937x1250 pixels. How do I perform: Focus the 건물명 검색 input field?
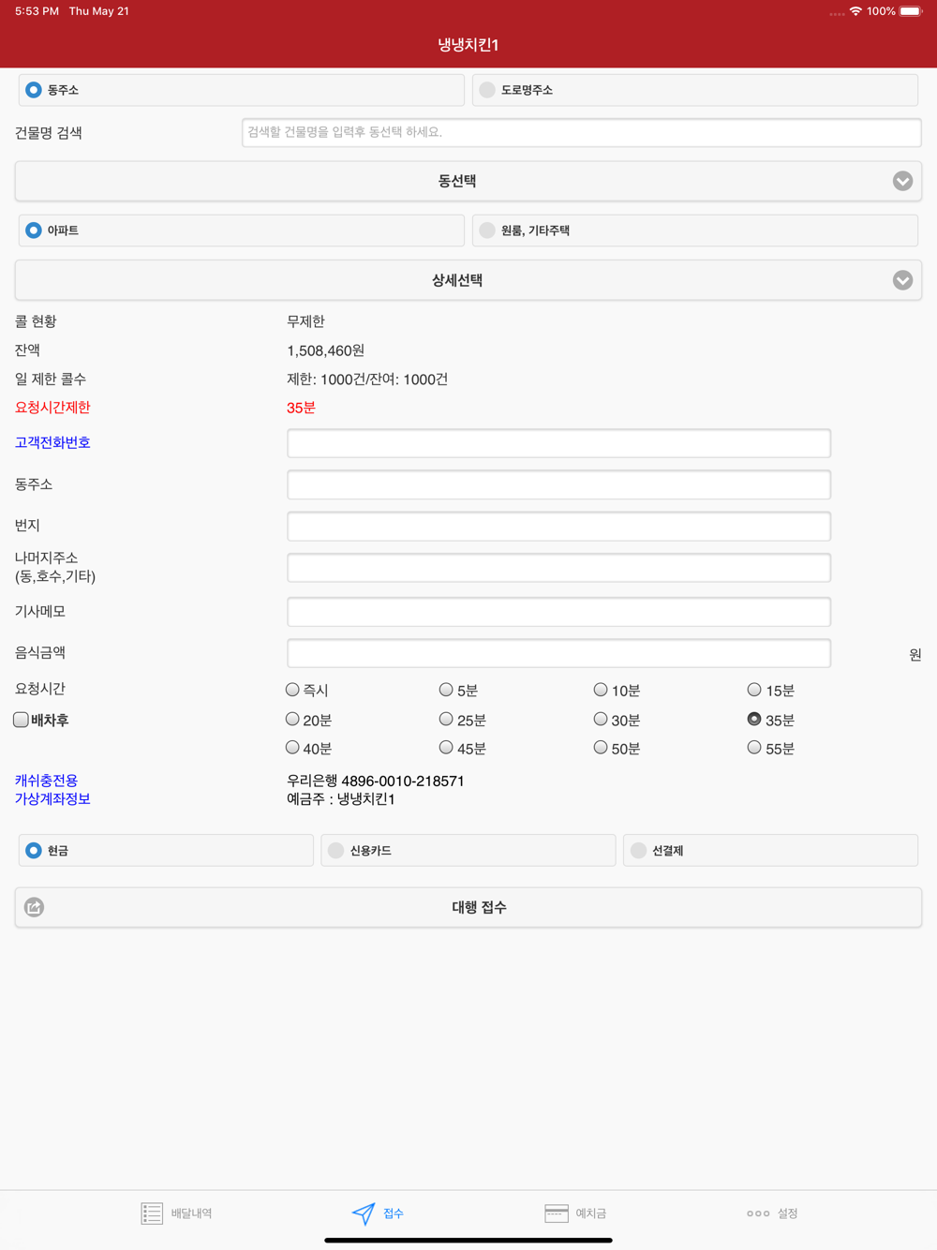click(x=582, y=132)
